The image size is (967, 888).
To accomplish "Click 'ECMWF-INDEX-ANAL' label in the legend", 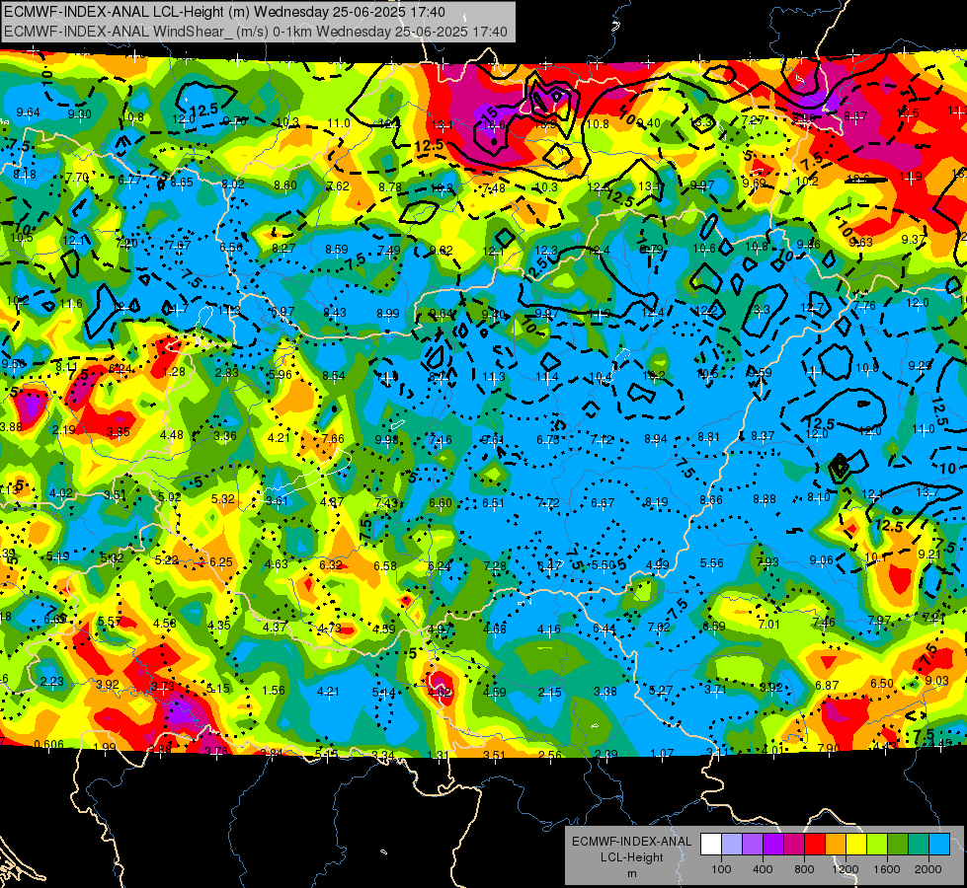I will [x=631, y=842].
